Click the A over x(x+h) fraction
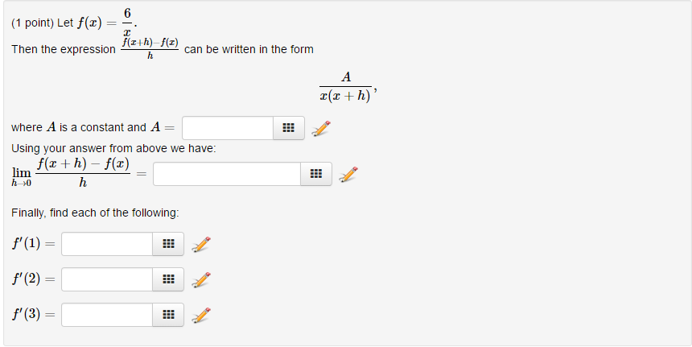 coord(345,86)
